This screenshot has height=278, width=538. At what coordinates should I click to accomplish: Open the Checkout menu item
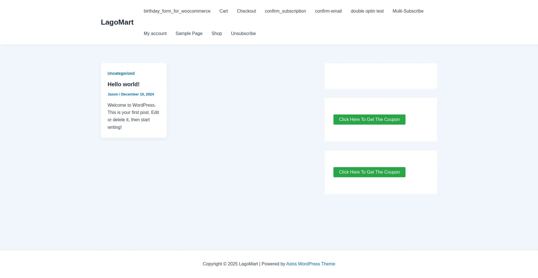point(246,11)
